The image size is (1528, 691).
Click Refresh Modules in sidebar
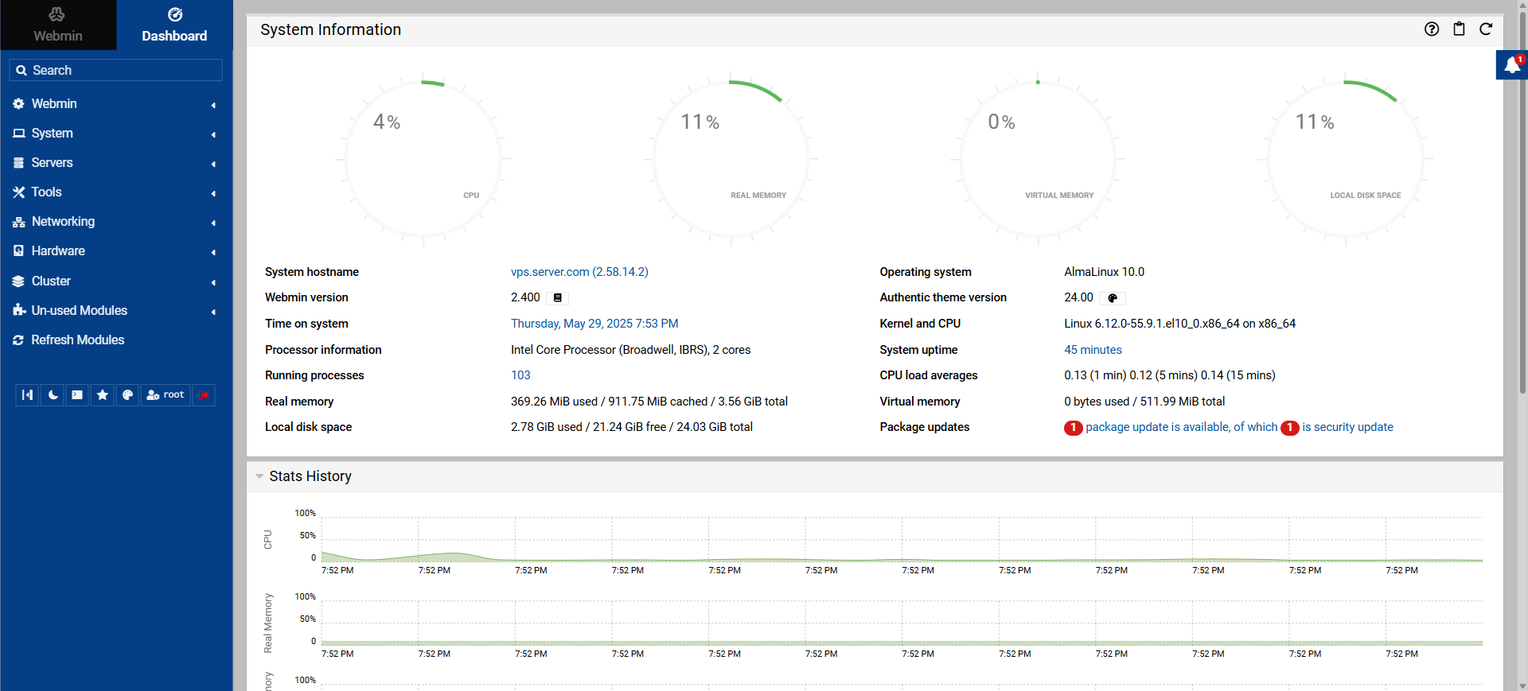77,340
